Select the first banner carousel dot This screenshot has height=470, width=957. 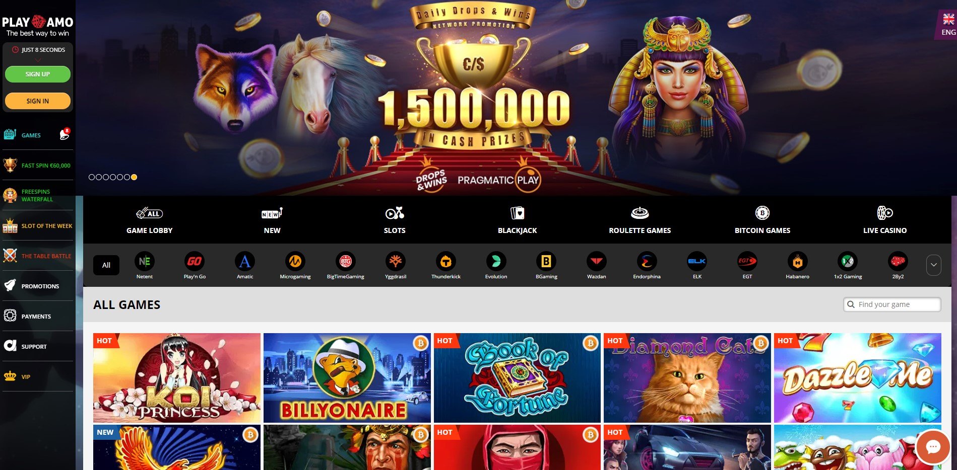[92, 177]
